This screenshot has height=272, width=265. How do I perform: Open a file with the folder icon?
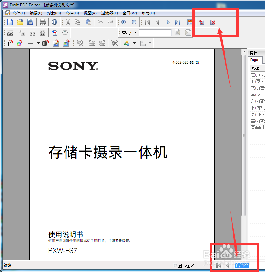(20, 22)
